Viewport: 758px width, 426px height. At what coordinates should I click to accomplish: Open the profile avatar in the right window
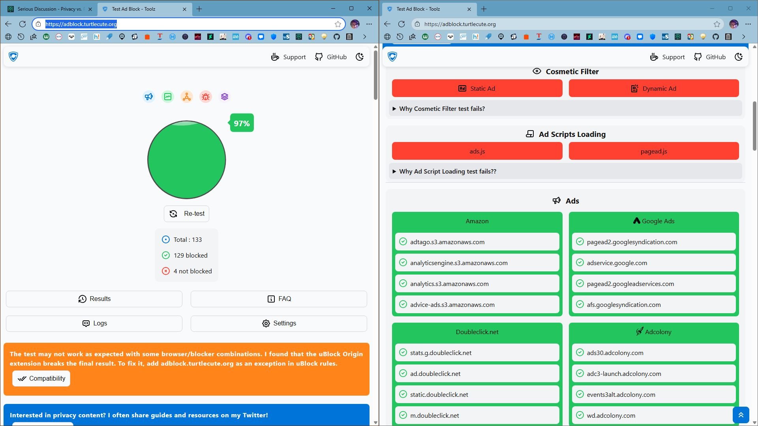(734, 24)
